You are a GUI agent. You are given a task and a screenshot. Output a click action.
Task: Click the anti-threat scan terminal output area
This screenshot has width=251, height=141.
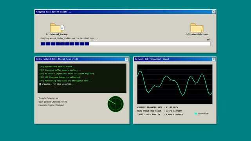(x=82, y=78)
